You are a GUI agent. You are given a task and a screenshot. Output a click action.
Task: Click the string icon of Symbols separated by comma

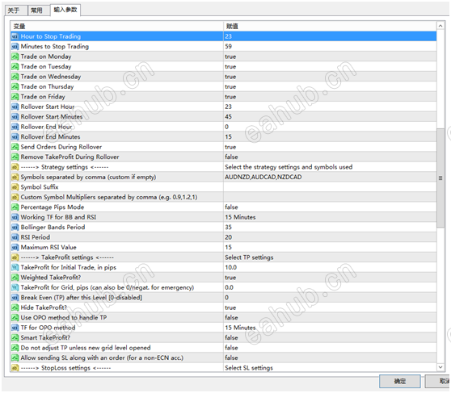(x=15, y=178)
